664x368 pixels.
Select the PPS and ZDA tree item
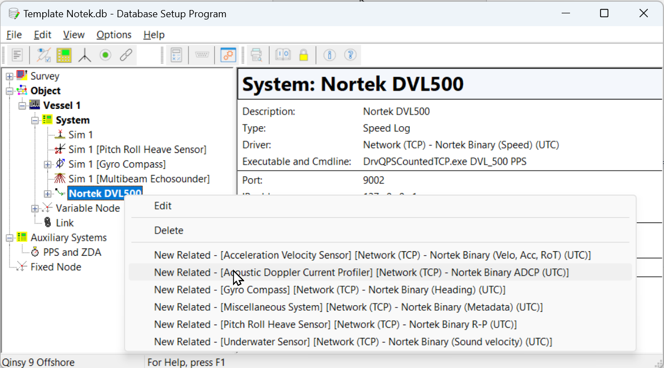72,252
